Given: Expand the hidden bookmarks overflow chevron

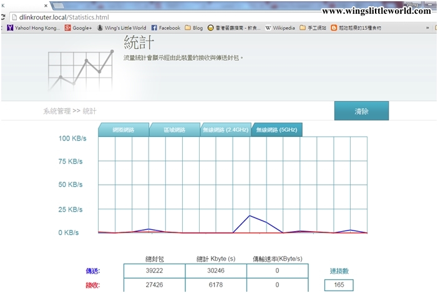Looking at the screenshot, I should point(427,28).
